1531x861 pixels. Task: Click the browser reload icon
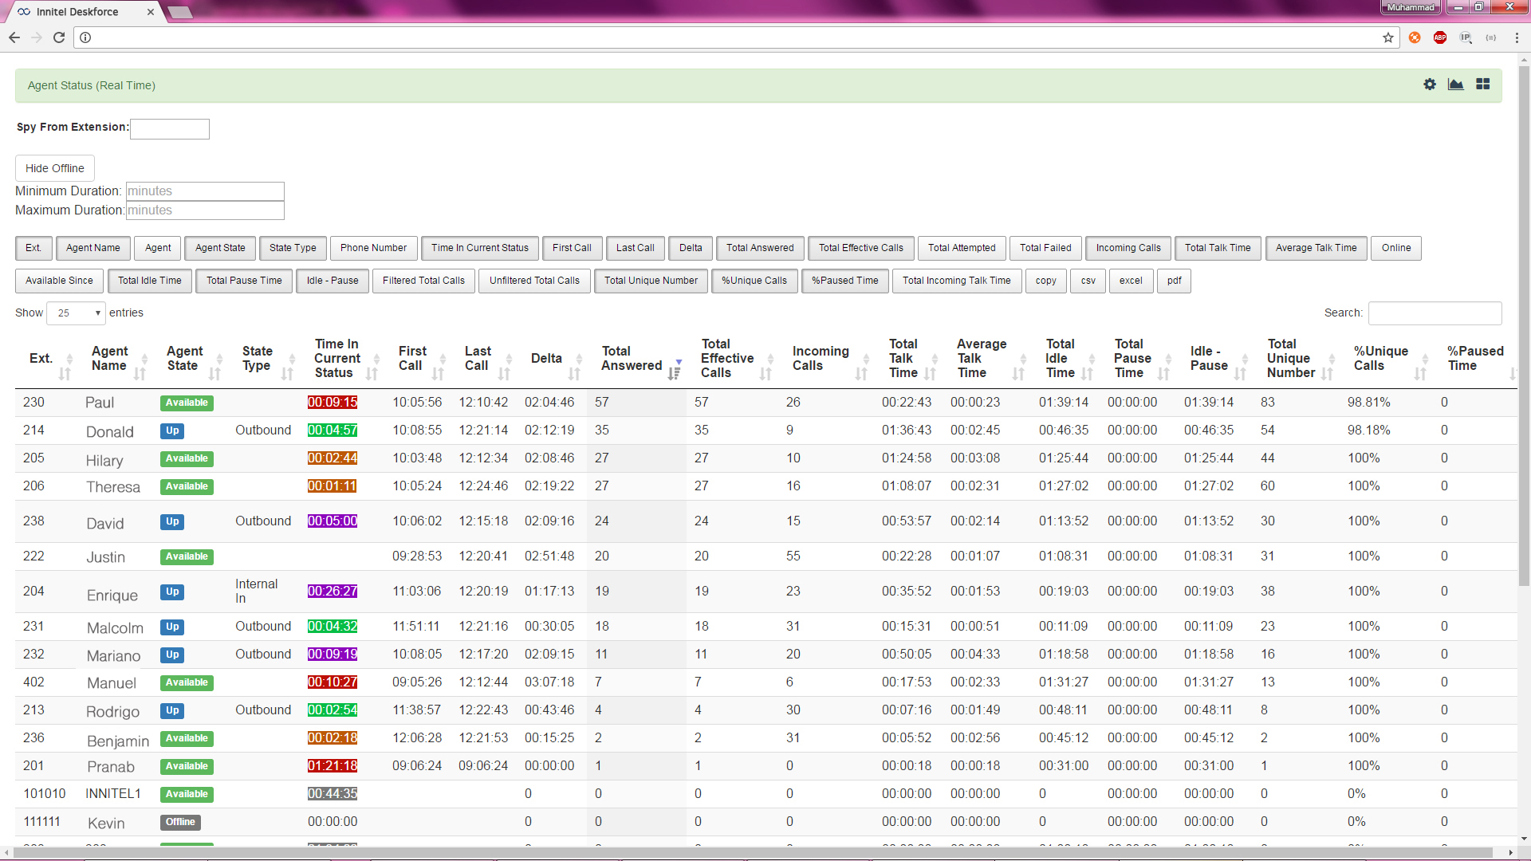pyautogui.click(x=59, y=37)
